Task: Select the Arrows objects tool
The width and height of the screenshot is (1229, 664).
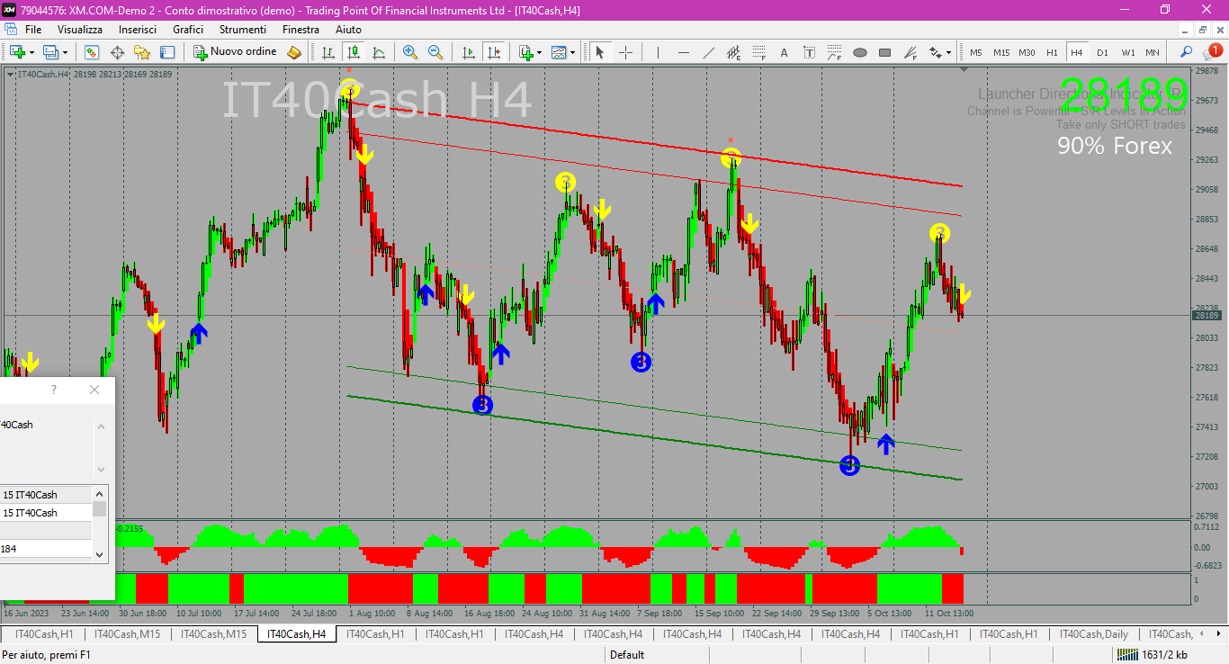Action: pos(936,52)
